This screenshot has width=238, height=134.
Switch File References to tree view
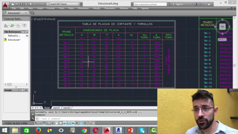(x=26, y=32)
